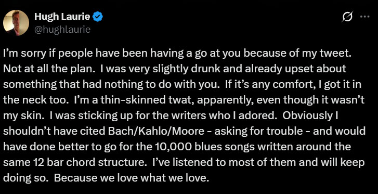The image size is (378, 194).
Task: Open the Grok explain-post icon
Action: tap(348, 17)
